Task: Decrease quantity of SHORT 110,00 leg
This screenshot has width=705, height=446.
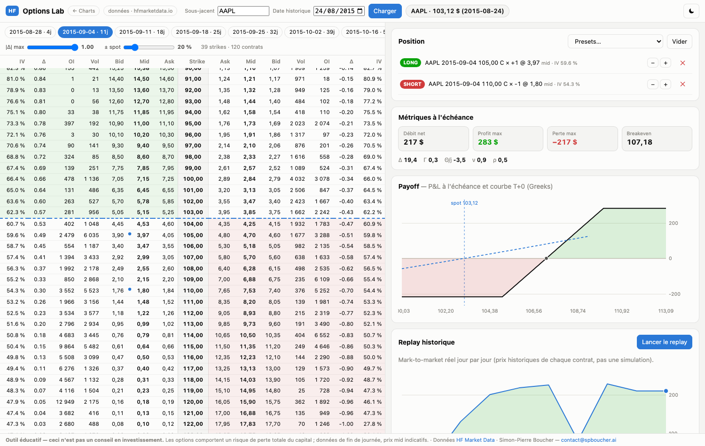Action: tap(652, 85)
